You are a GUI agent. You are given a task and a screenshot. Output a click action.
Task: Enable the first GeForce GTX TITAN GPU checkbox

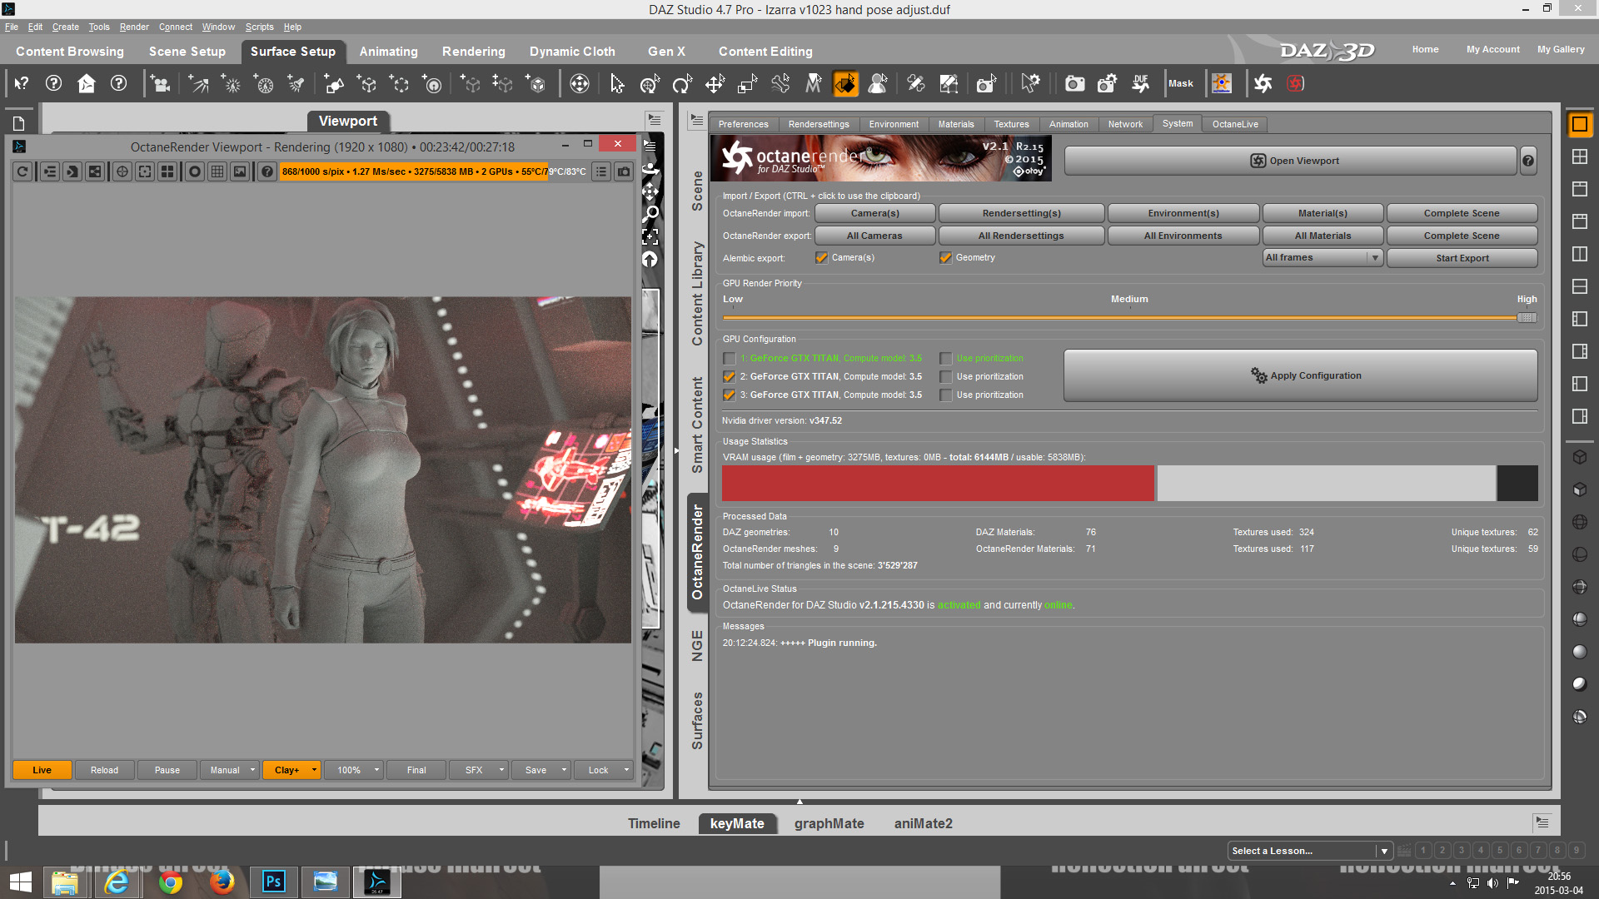click(730, 359)
